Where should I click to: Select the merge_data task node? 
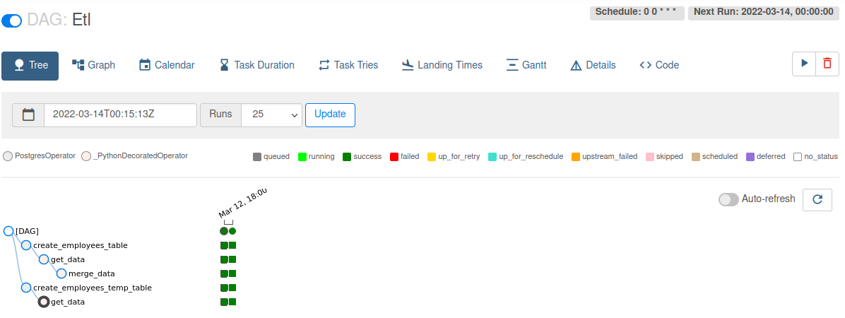(x=61, y=273)
